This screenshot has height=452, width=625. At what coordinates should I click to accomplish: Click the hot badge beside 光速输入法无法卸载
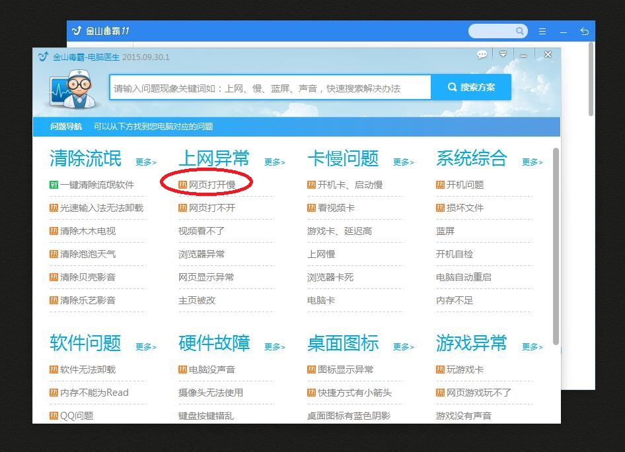[x=54, y=208]
